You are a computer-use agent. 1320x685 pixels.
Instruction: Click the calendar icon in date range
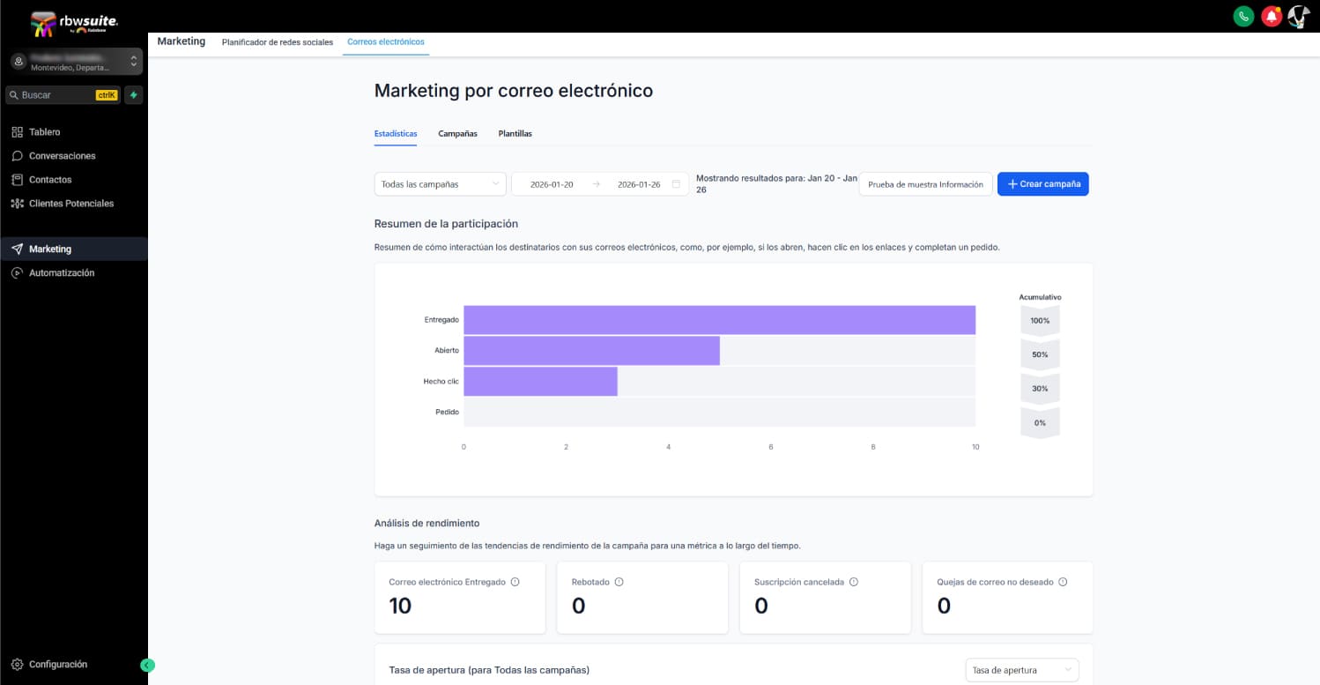(x=676, y=184)
